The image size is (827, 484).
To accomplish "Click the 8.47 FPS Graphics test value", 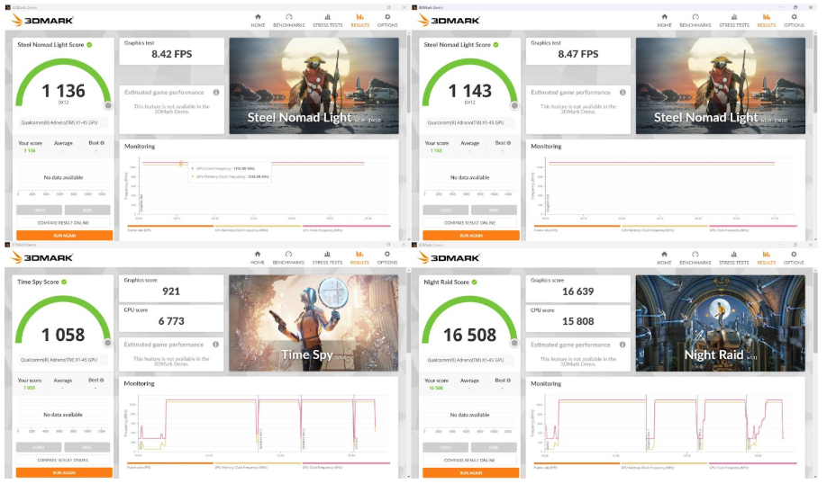I will [578, 54].
